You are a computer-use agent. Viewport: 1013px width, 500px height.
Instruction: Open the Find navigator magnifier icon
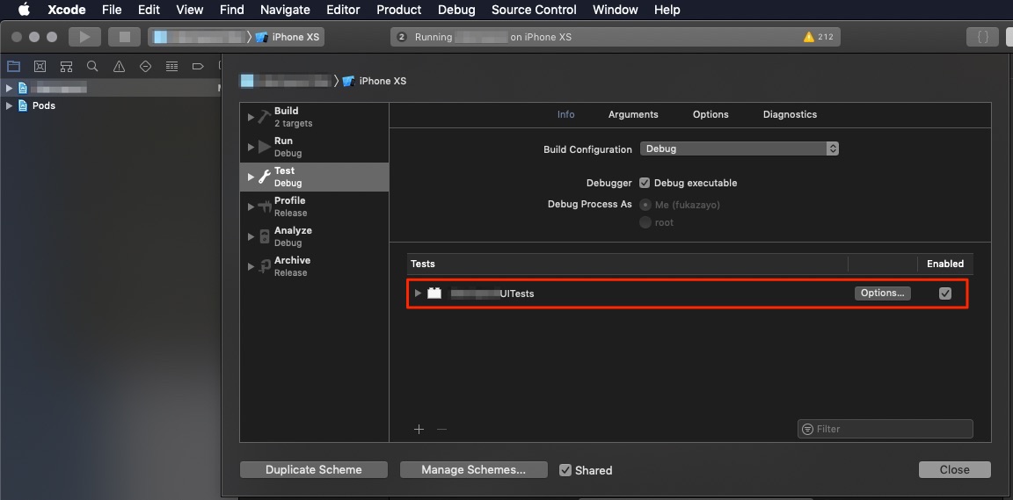click(92, 66)
